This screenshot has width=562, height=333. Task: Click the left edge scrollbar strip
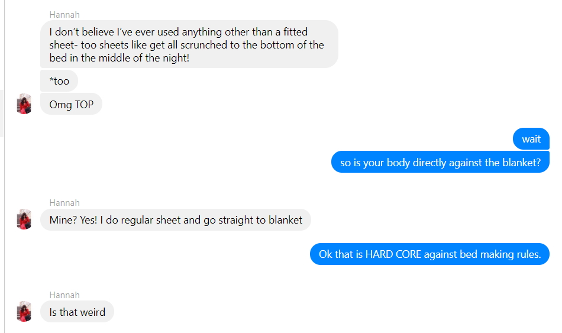point(2,114)
